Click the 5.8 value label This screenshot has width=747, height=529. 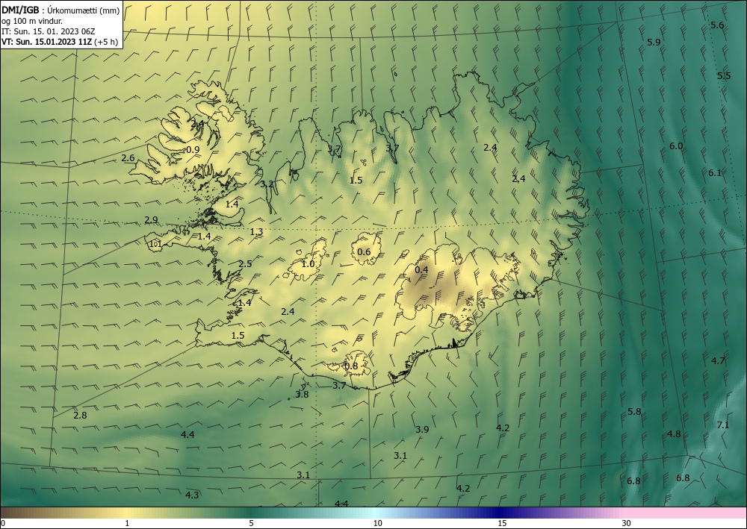pos(634,412)
